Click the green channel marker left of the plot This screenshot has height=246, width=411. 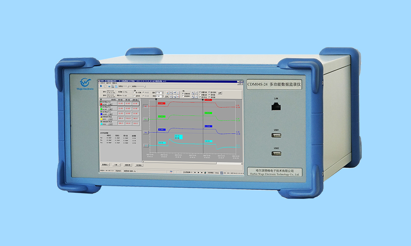pyautogui.click(x=146, y=119)
